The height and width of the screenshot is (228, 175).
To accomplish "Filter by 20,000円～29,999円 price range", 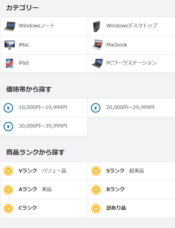I will [130, 107].
